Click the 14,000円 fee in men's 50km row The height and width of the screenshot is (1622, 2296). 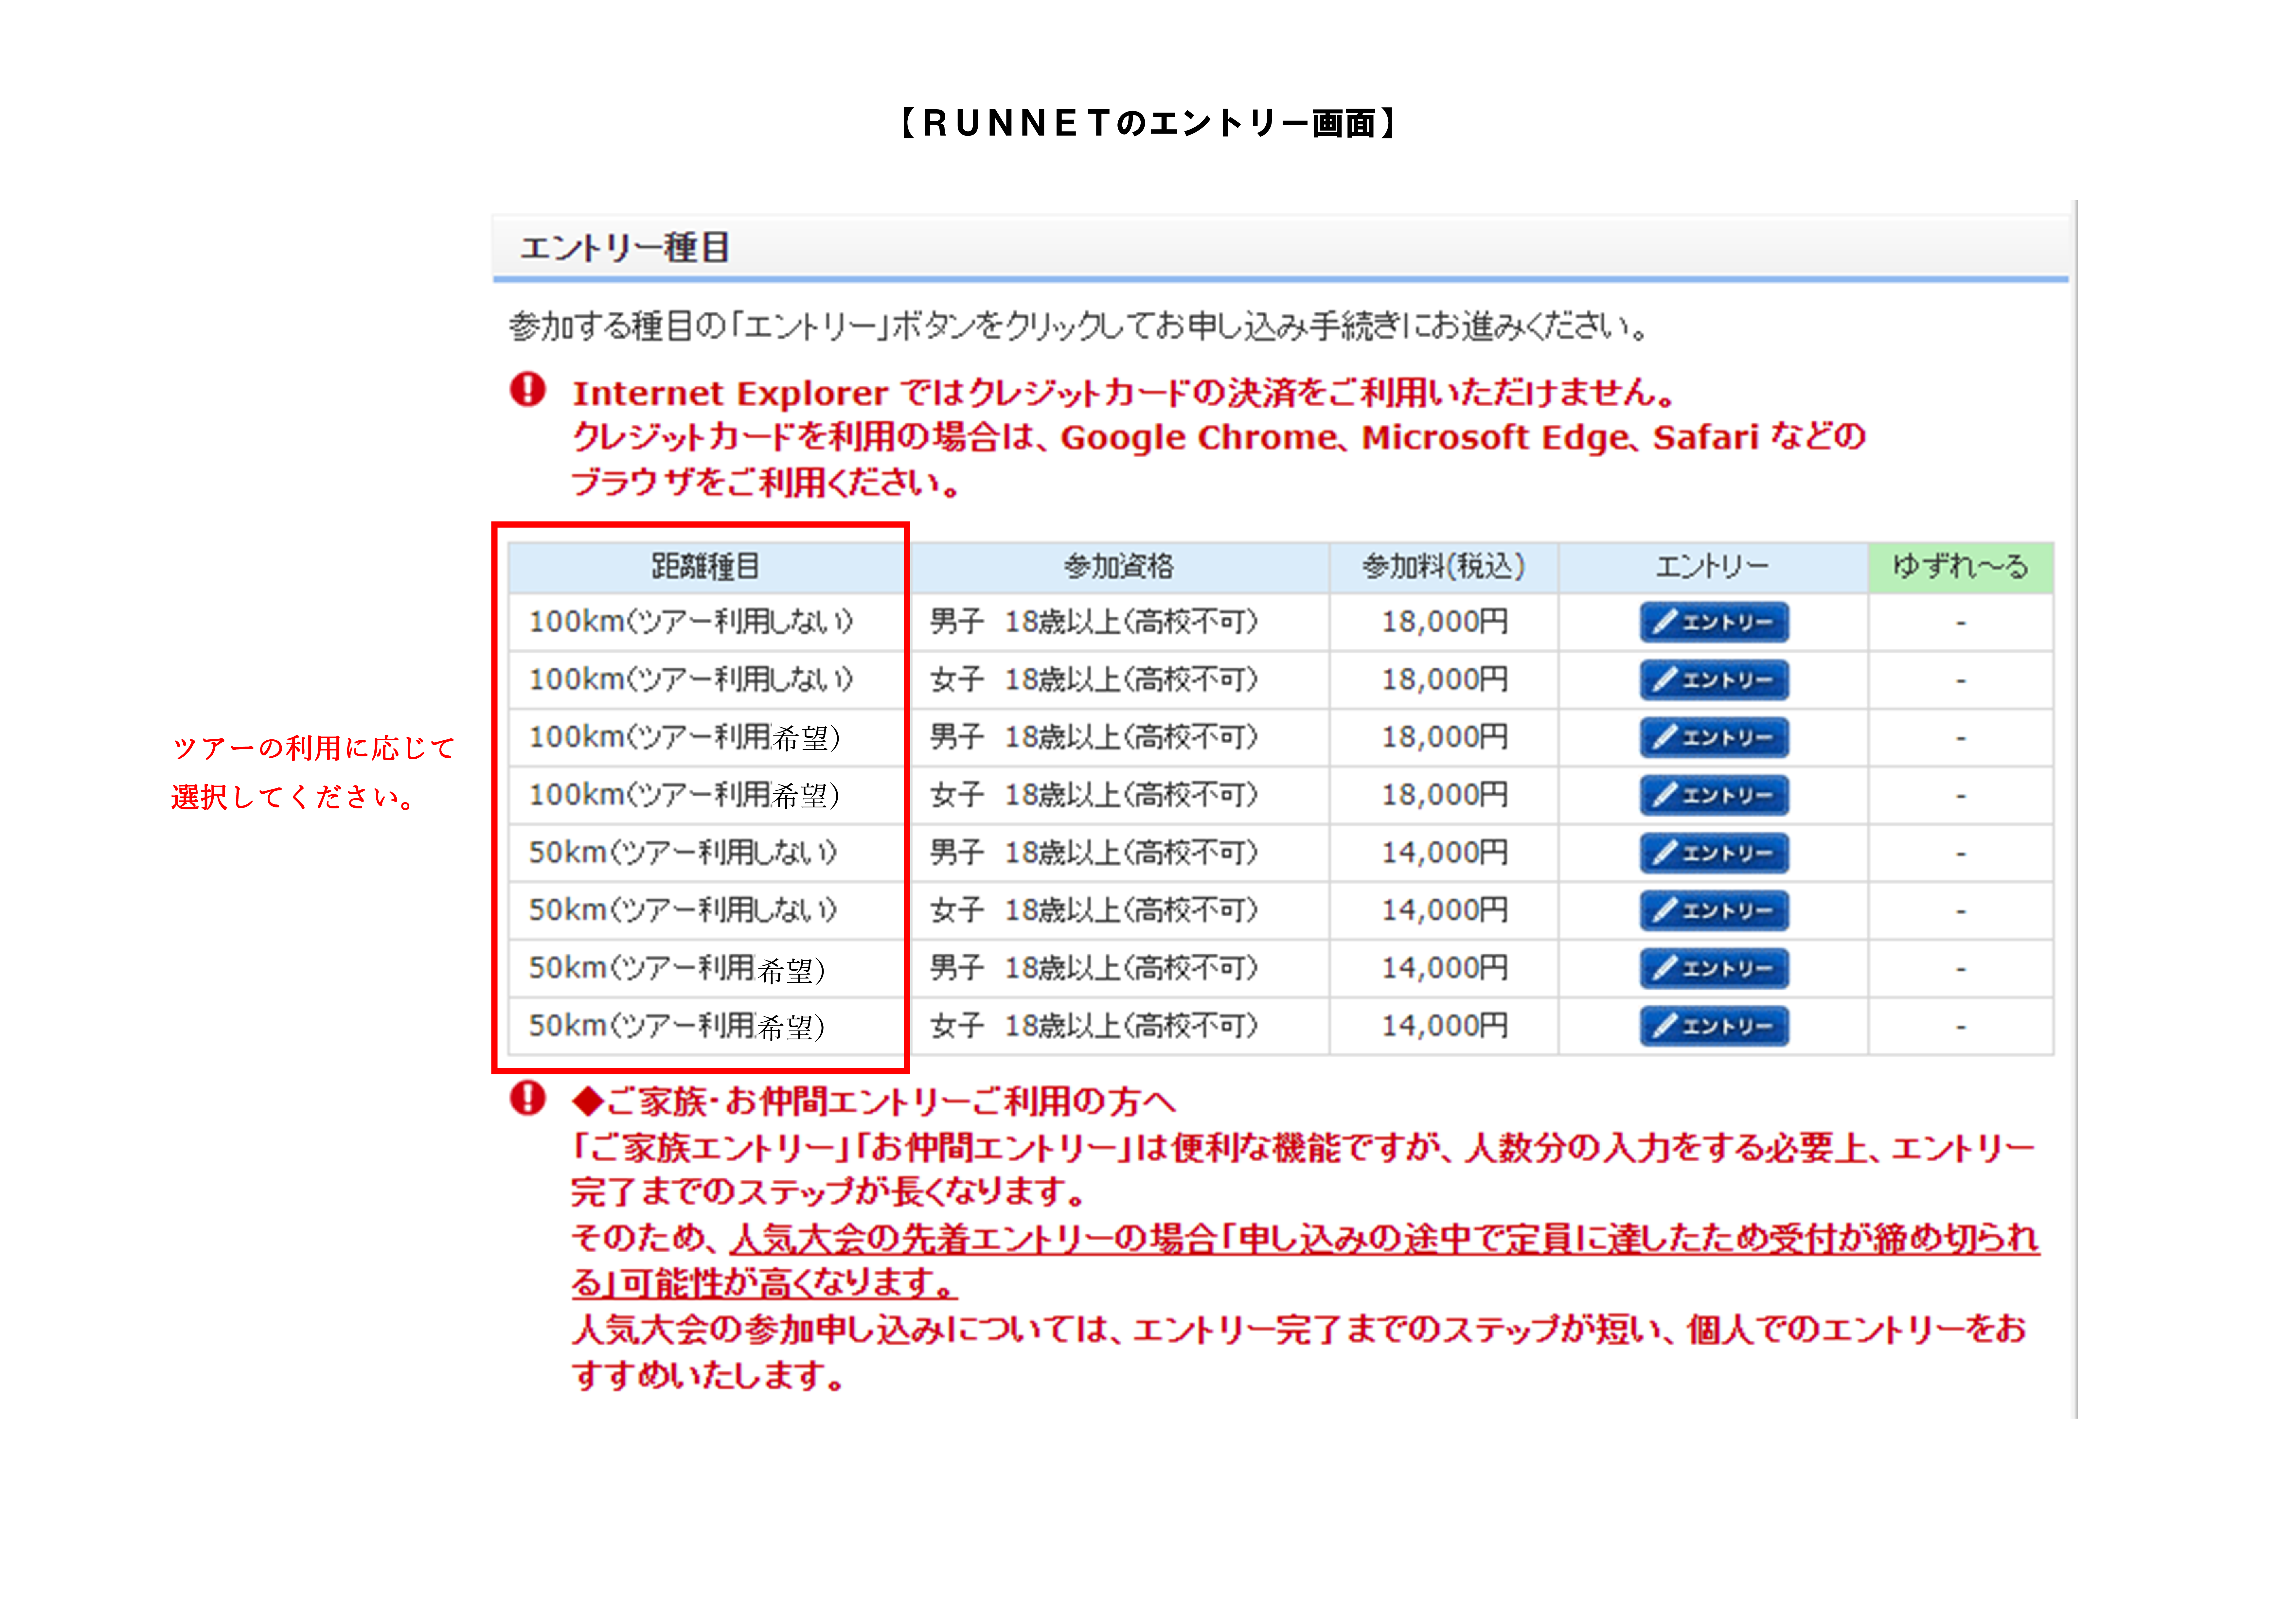click(x=1444, y=853)
